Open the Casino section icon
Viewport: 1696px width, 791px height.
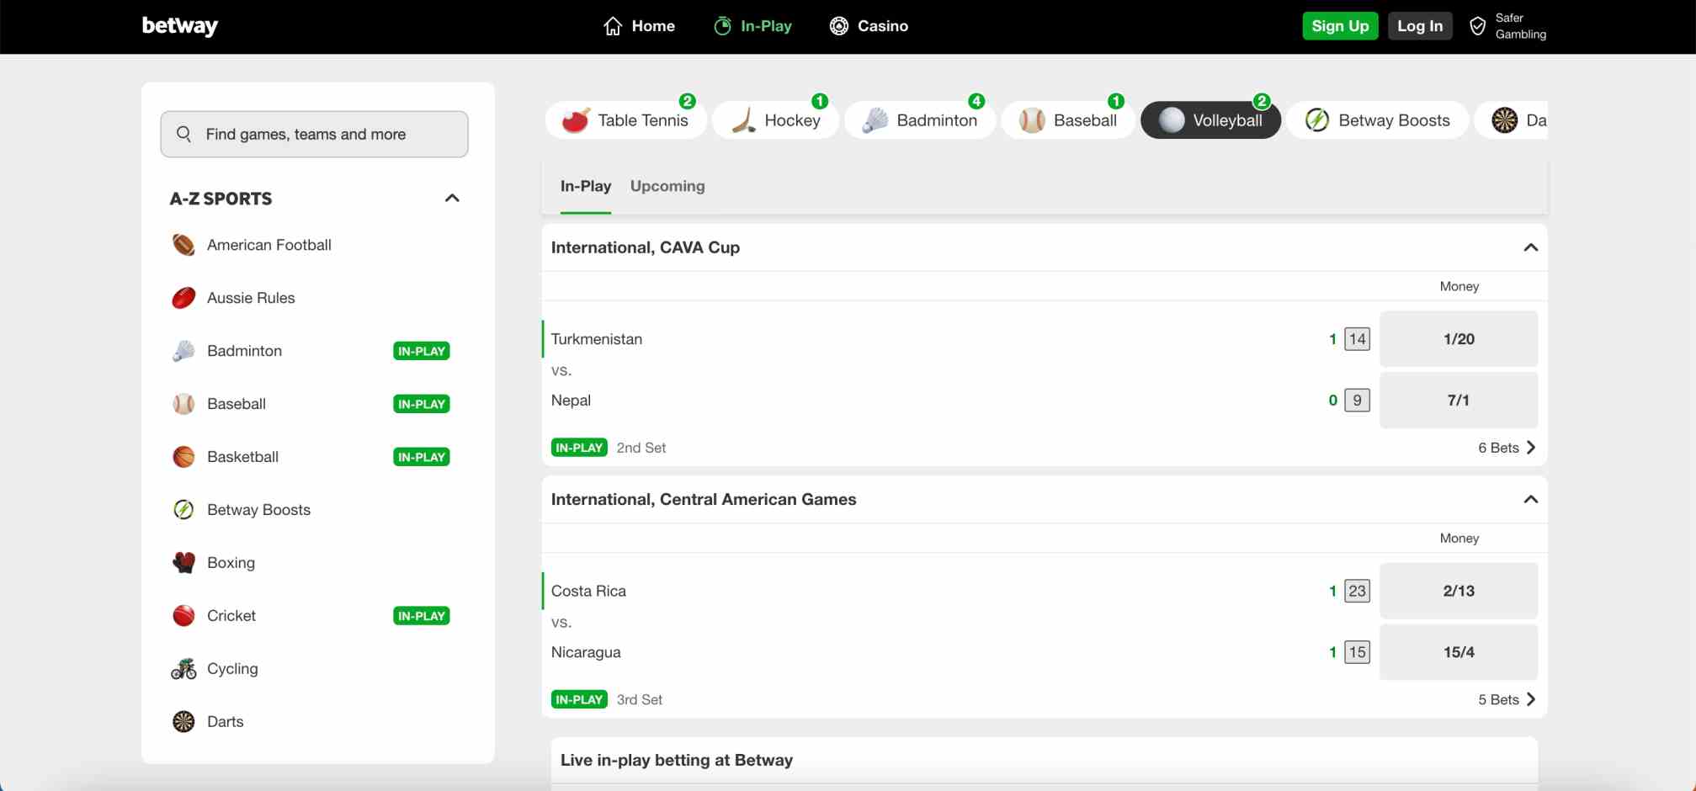coord(838,25)
